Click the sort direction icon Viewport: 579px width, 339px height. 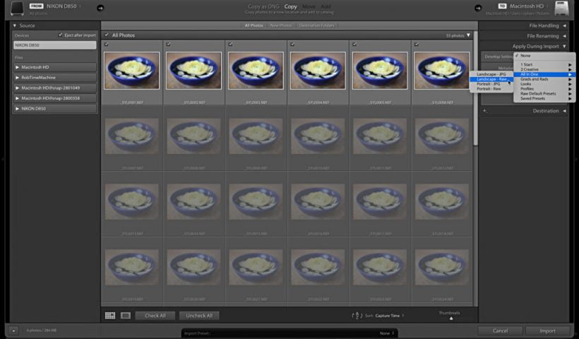tap(356, 316)
